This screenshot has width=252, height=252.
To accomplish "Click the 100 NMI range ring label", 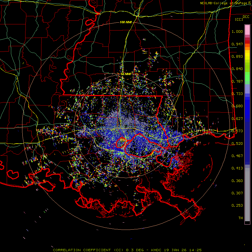I will point(126,22).
